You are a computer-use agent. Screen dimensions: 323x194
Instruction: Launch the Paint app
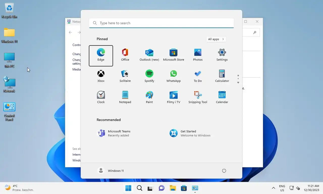tap(149, 98)
